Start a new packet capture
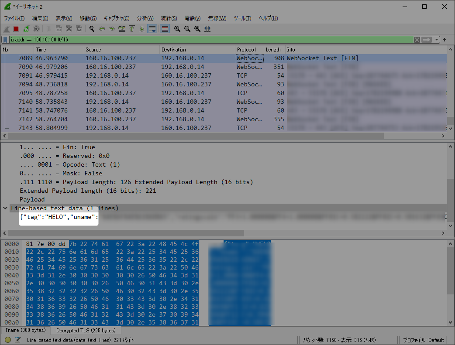The height and width of the screenshot is (345, 455). pyautogui.click(x=7, y=29)
